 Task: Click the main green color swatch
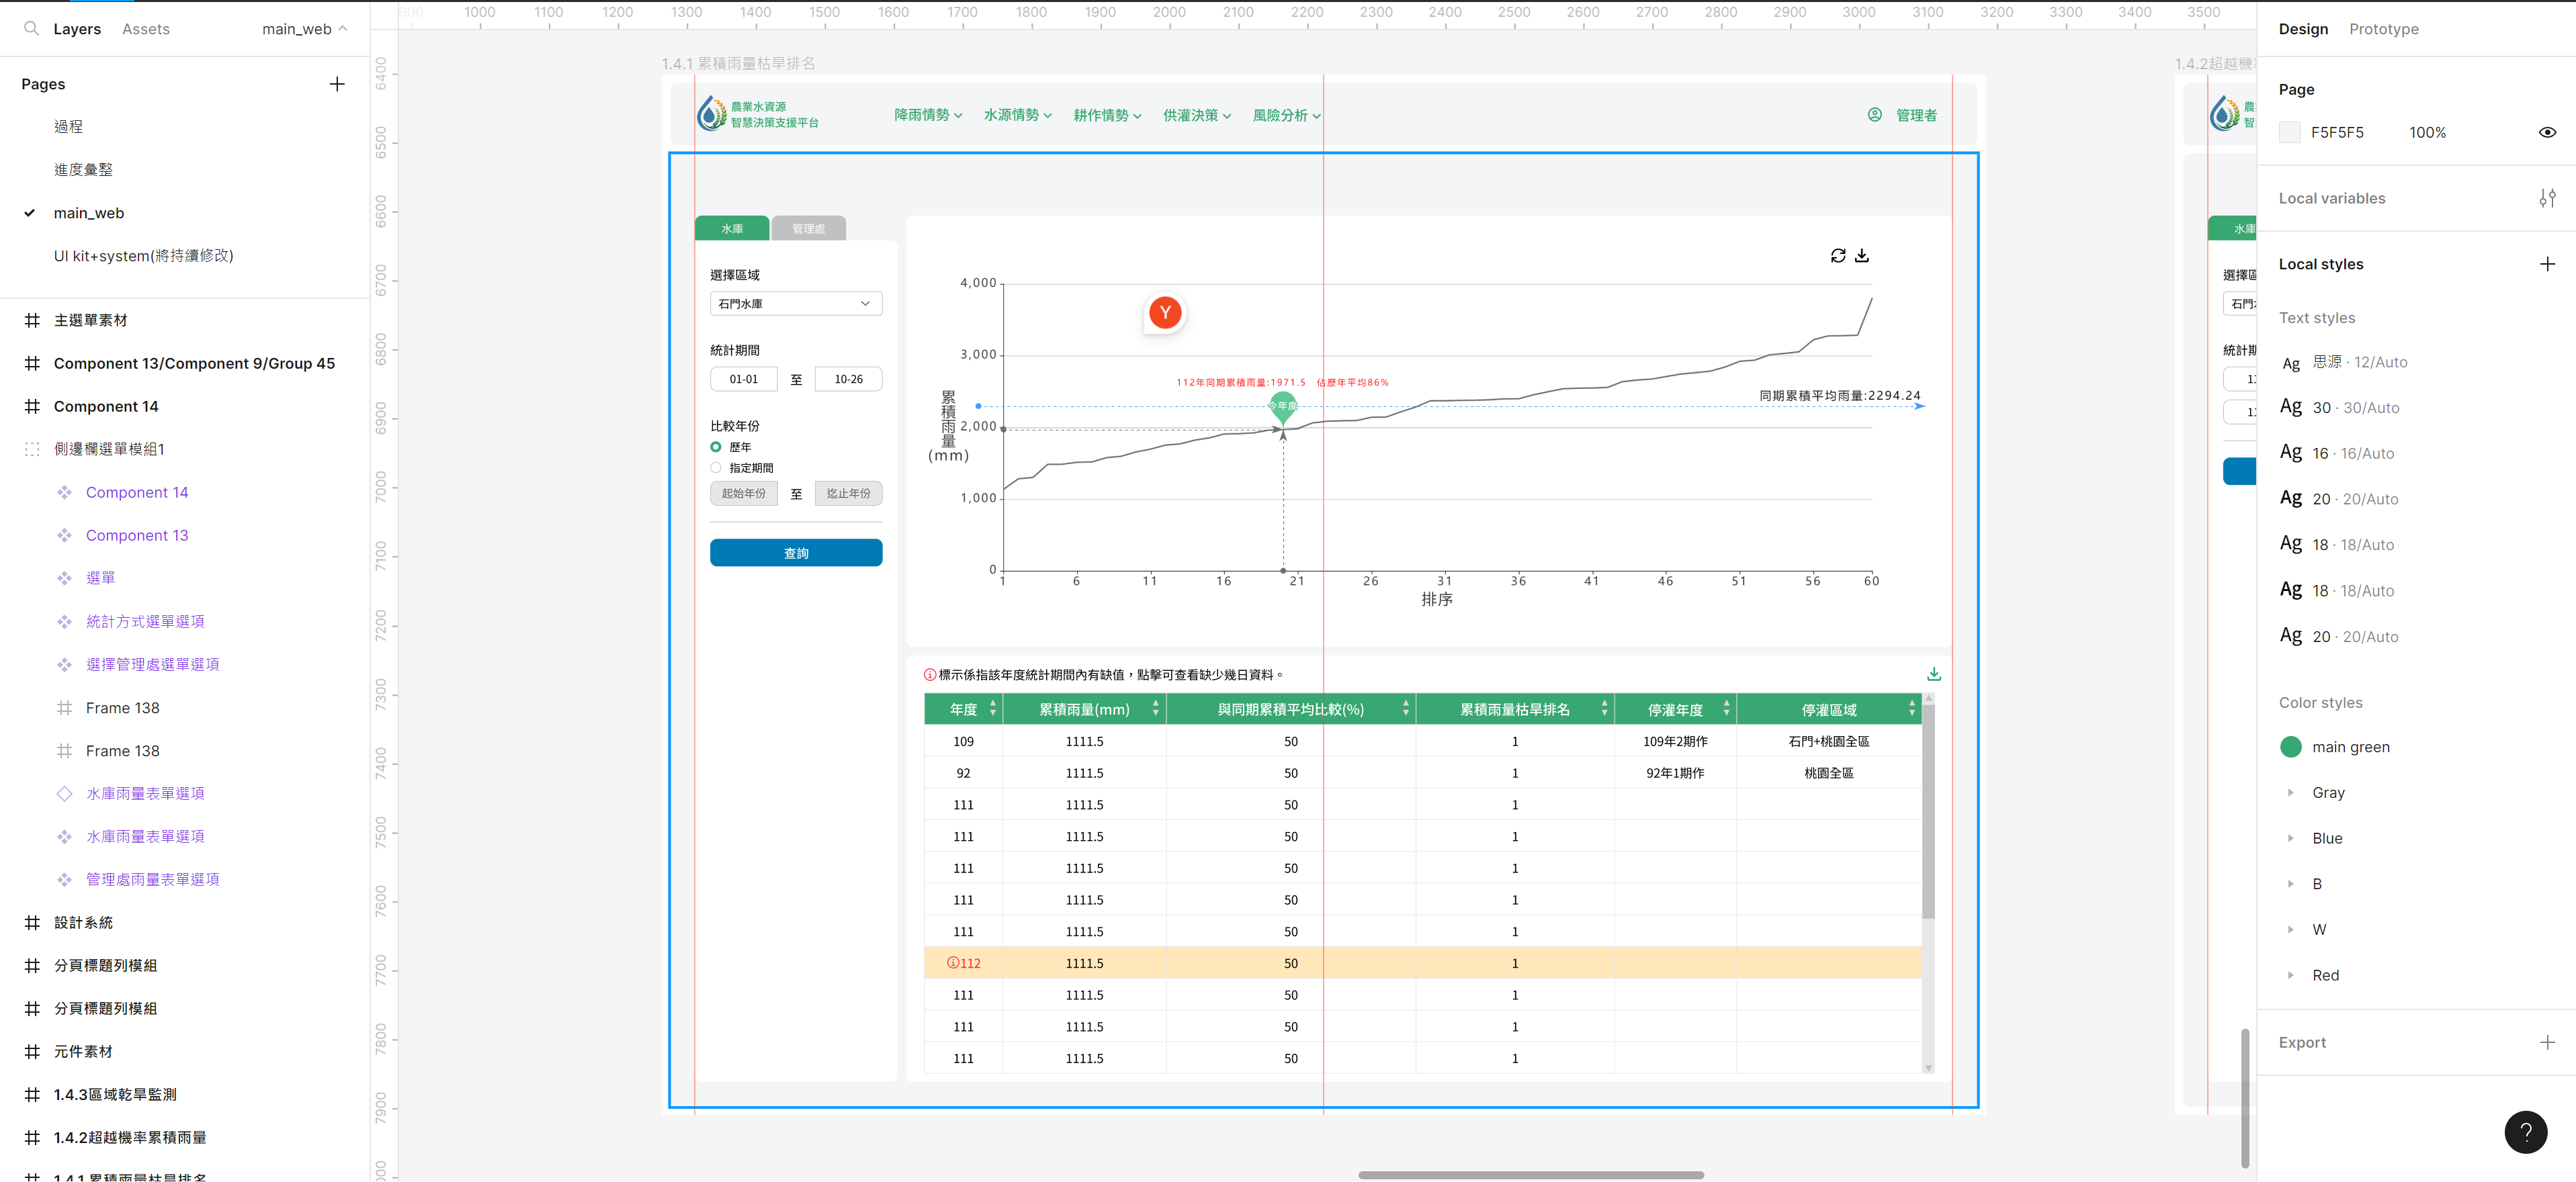tap(2290, 746)
